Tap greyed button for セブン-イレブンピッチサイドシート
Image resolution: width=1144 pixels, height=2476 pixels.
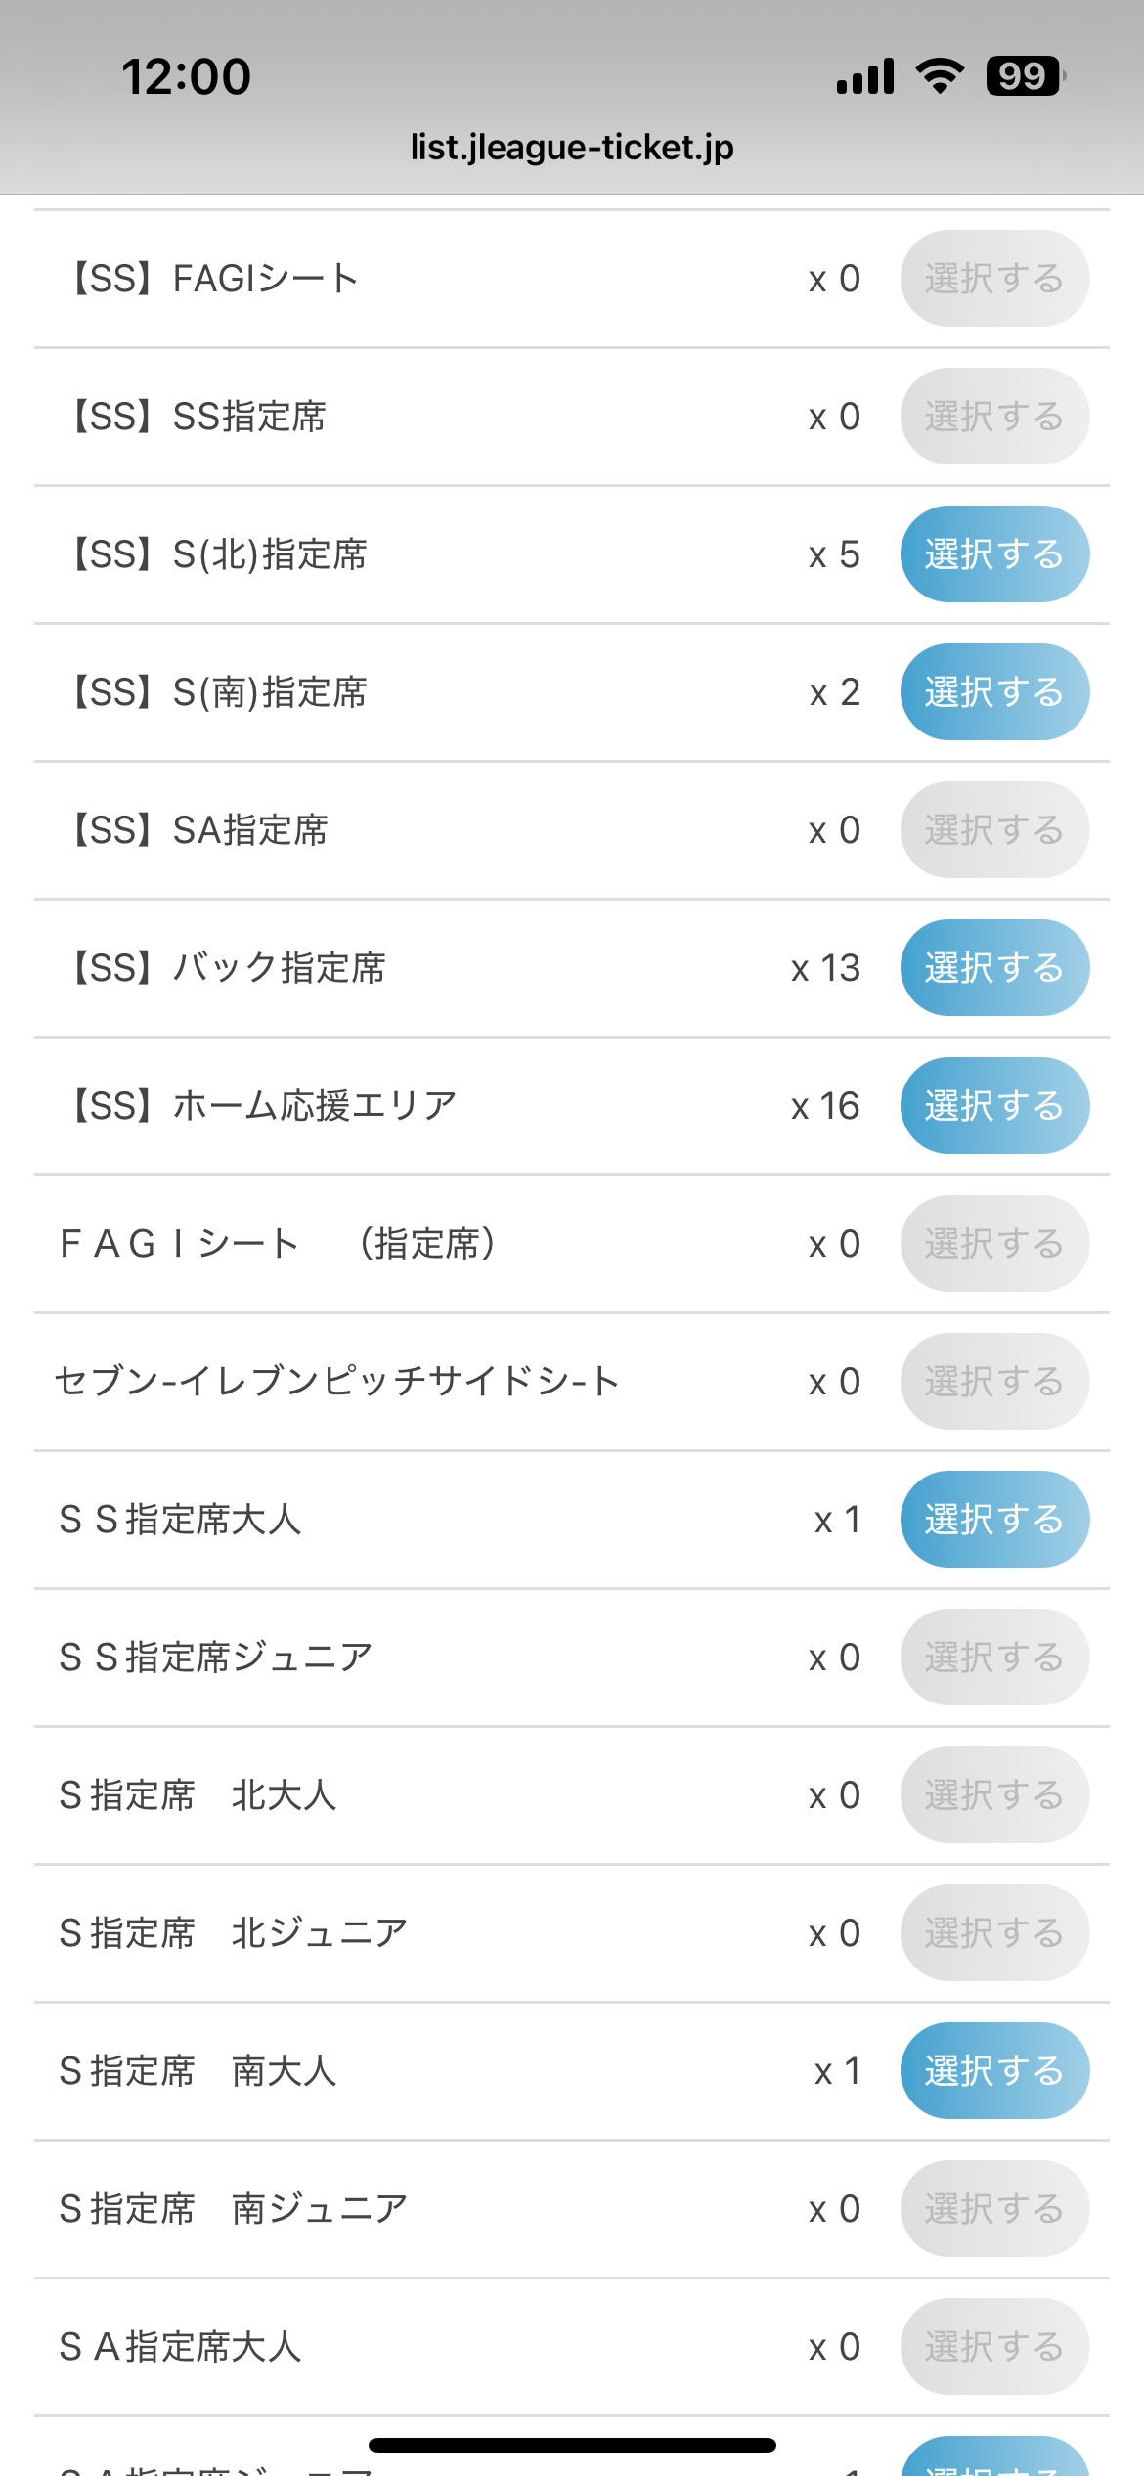[x=993, y=1382]
